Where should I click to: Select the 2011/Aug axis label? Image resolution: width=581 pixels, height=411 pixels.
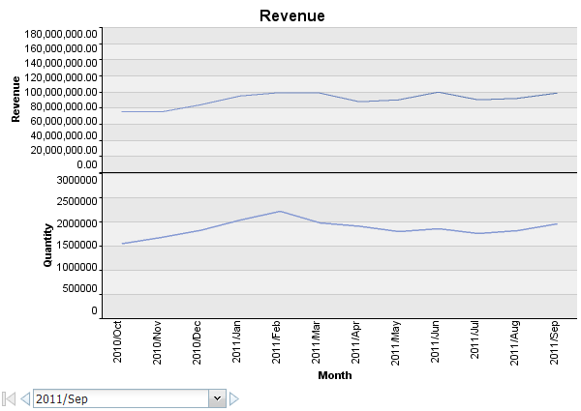click(514, 343)
